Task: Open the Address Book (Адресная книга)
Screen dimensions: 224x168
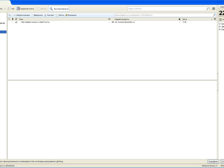Action: [25, 9]
